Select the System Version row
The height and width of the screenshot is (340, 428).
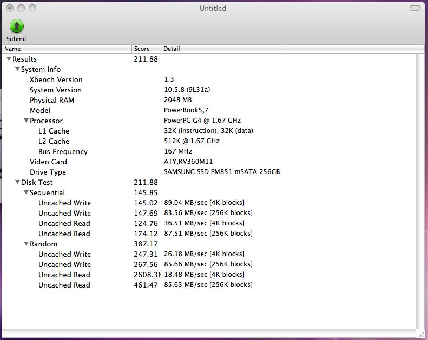209,90
